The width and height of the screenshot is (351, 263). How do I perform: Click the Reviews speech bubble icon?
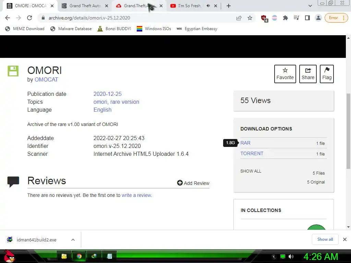point(13,181)
